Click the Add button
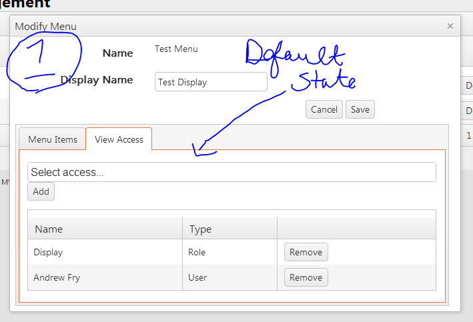 pyautogui.click(x=41, y=191)
